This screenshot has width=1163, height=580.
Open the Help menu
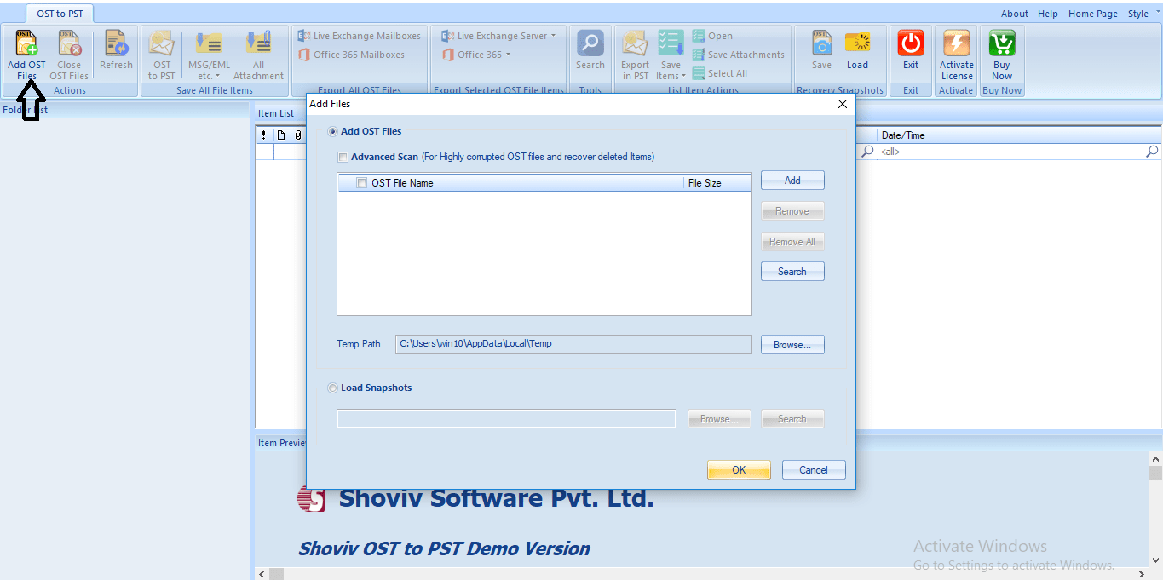[x=1048, y=14]
